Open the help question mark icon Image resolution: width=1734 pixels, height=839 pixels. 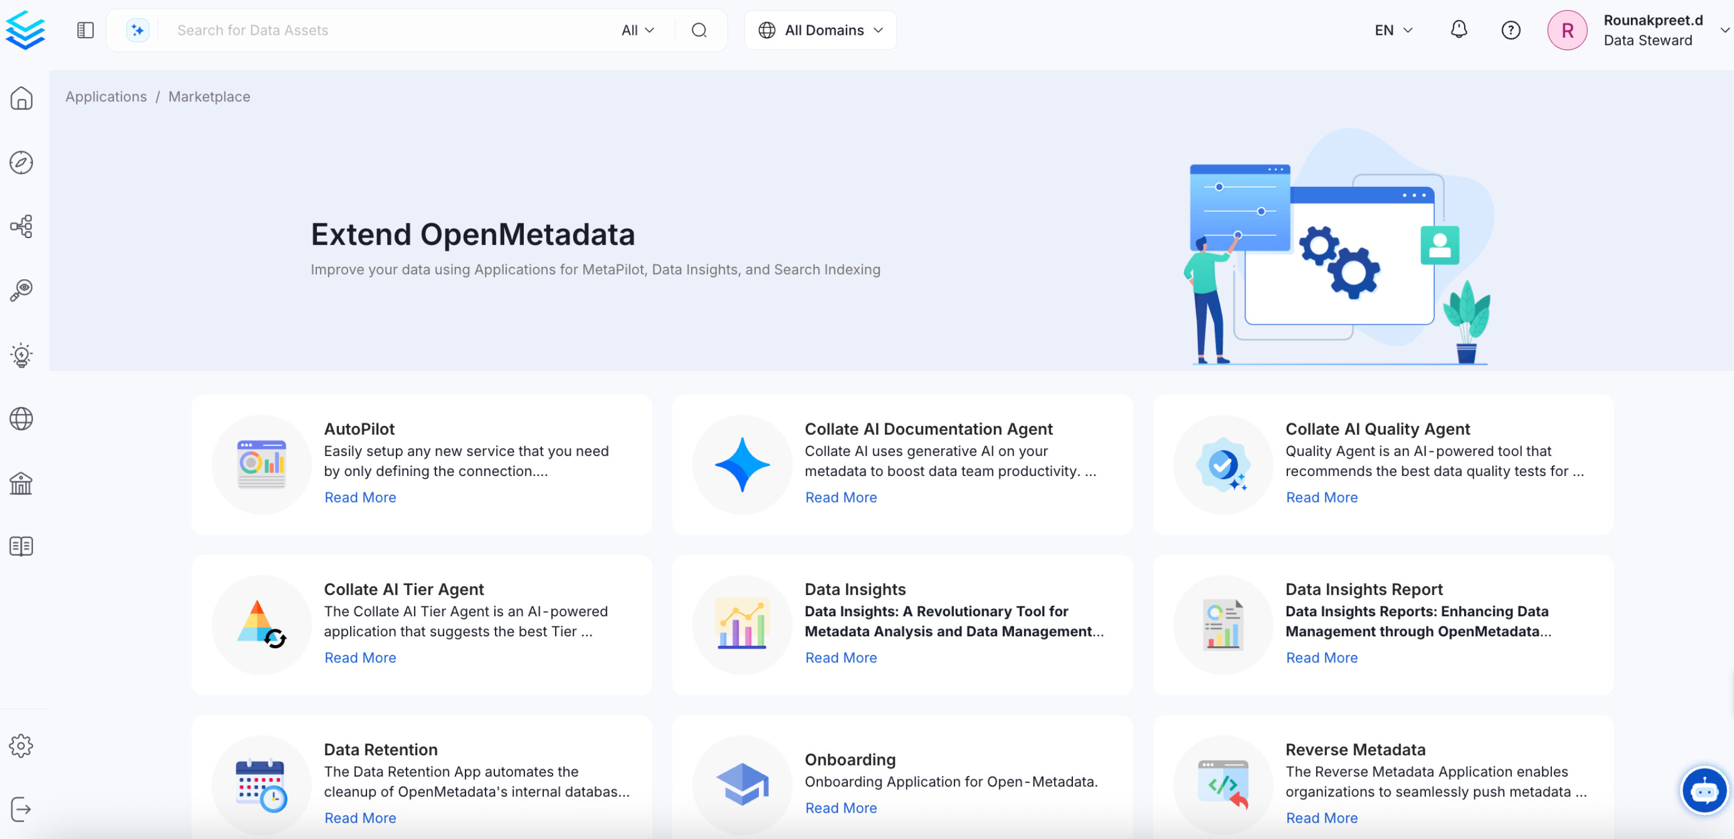(1511, 30)
